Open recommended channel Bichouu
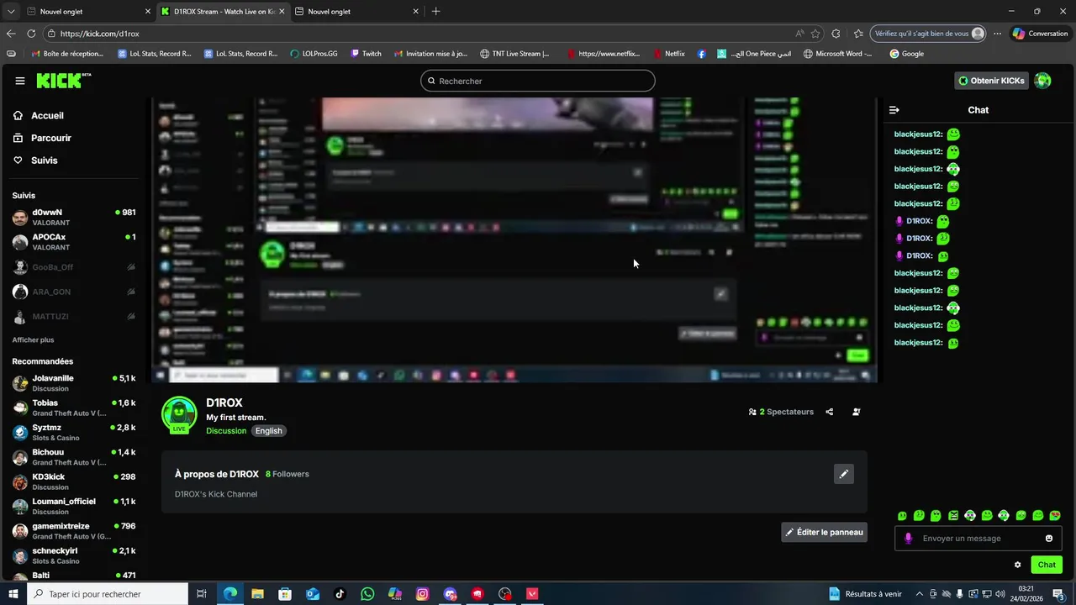 click(74, 457)
